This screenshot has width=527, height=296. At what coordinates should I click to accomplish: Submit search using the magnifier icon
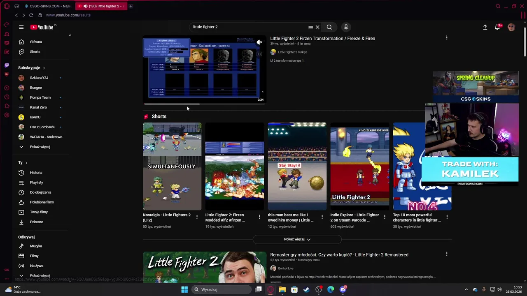click(329, 27)
